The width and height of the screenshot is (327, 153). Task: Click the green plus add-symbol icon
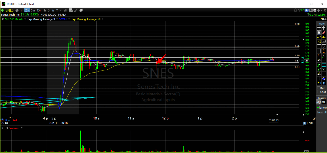coord(2,10)
